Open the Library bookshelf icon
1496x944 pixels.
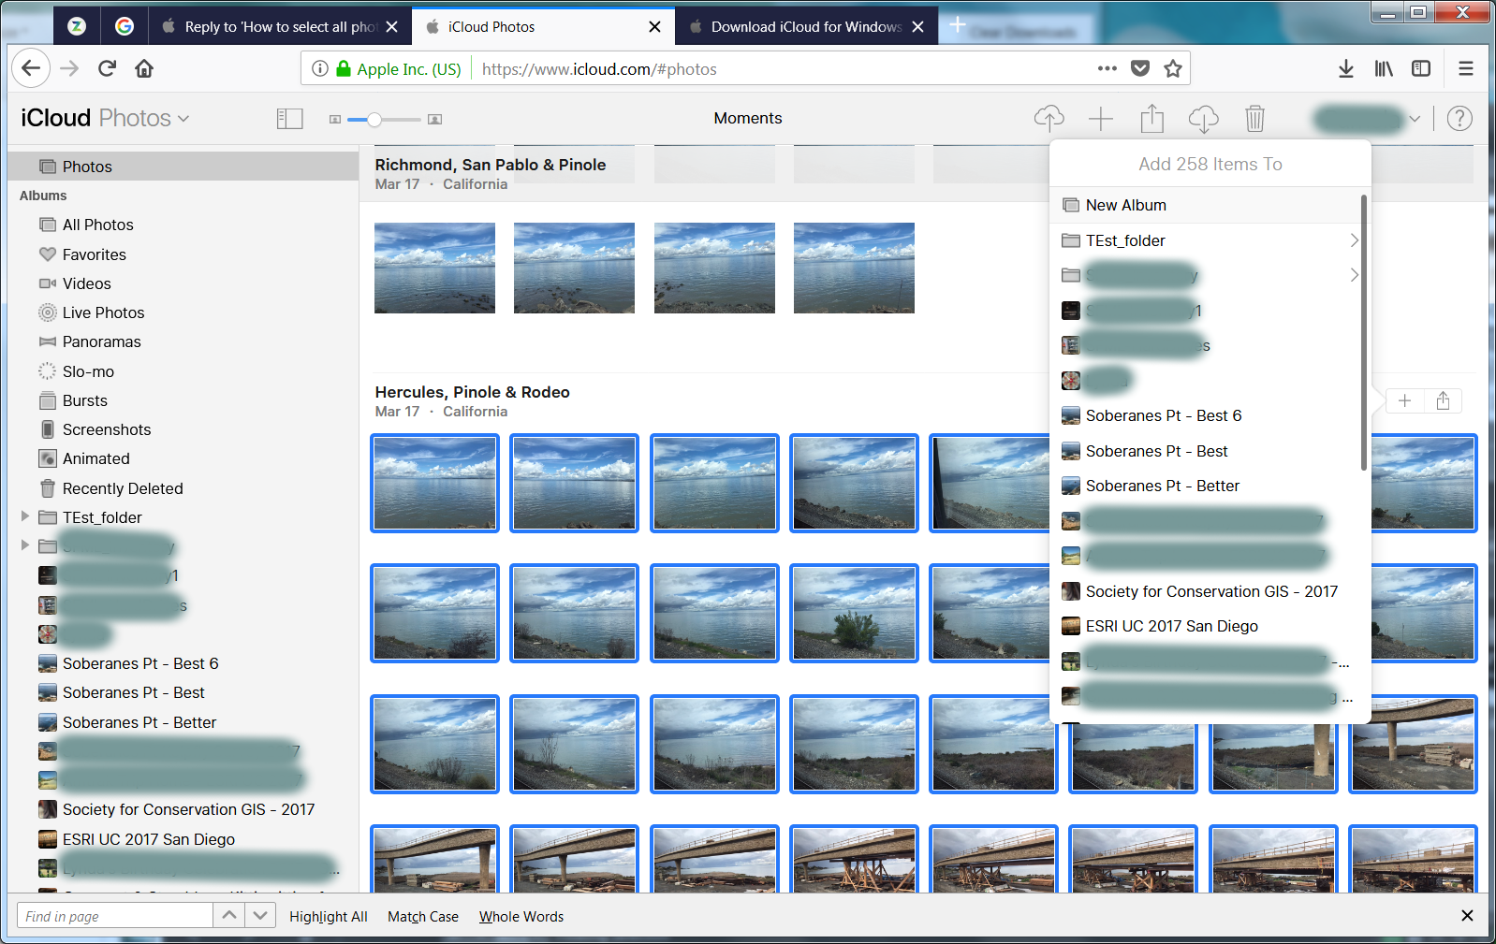click(1384, 68)
